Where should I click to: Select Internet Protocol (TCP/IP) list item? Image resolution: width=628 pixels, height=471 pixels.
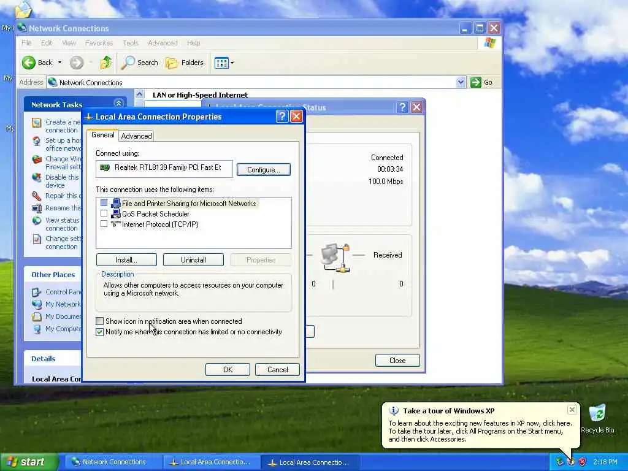(160, 224)
